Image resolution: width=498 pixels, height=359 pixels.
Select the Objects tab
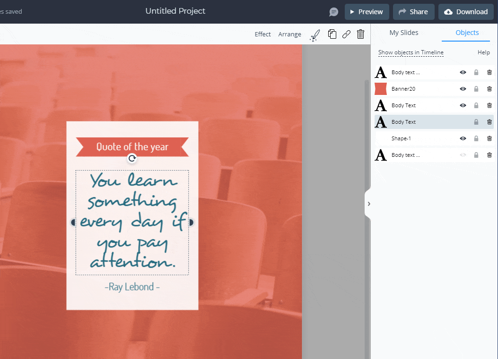click(467, 33)
